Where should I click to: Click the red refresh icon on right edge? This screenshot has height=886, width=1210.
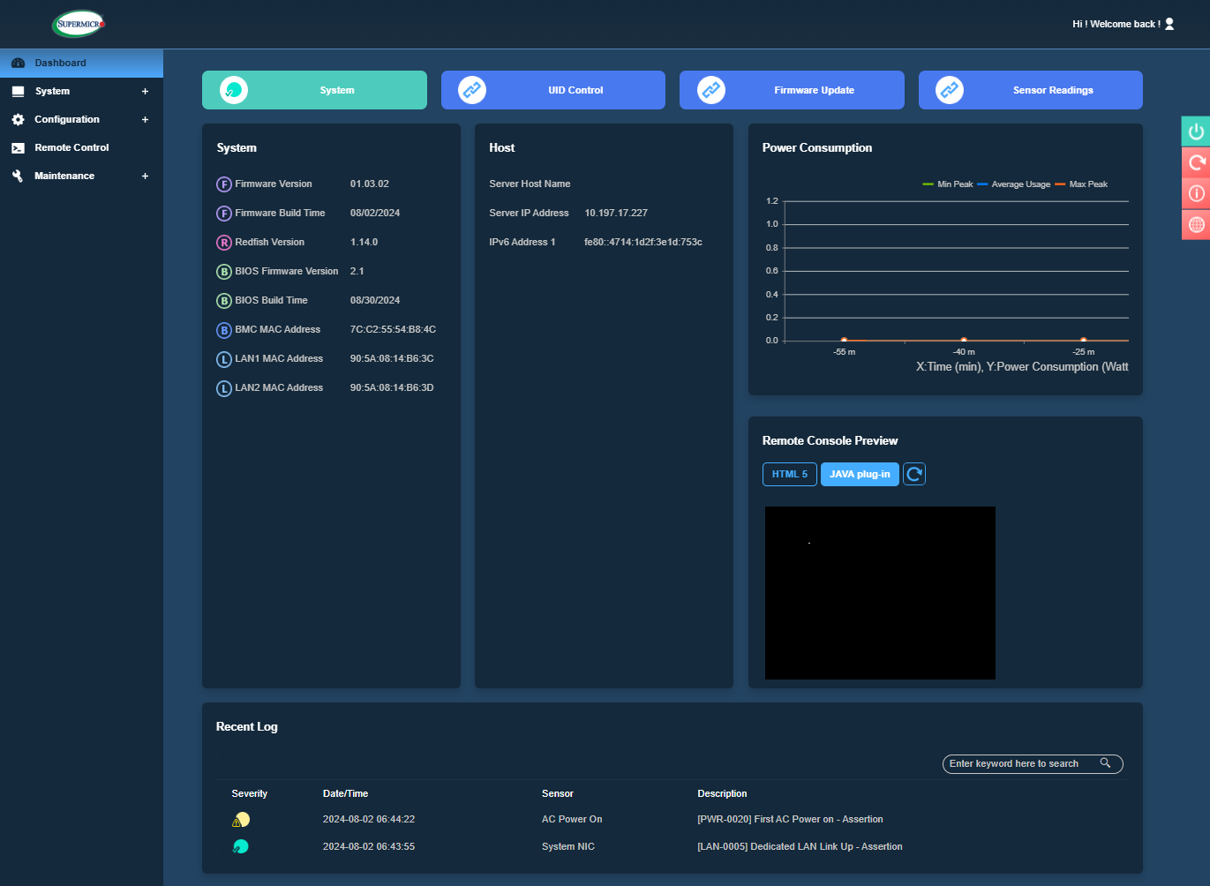[x=1196, y=162]
